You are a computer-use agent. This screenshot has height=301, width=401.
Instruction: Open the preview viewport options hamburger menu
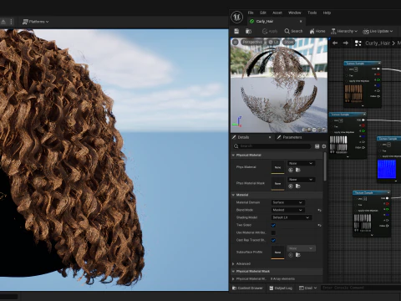[x=236, y=42]
